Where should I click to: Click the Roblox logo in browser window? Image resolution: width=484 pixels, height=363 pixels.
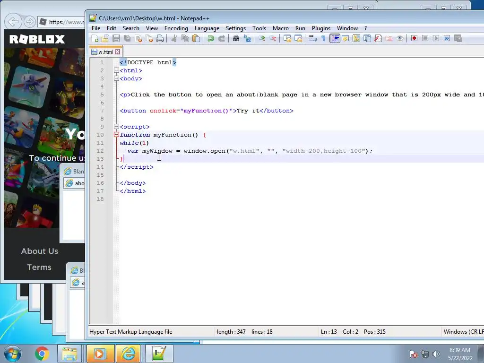[x=37, y=39]
